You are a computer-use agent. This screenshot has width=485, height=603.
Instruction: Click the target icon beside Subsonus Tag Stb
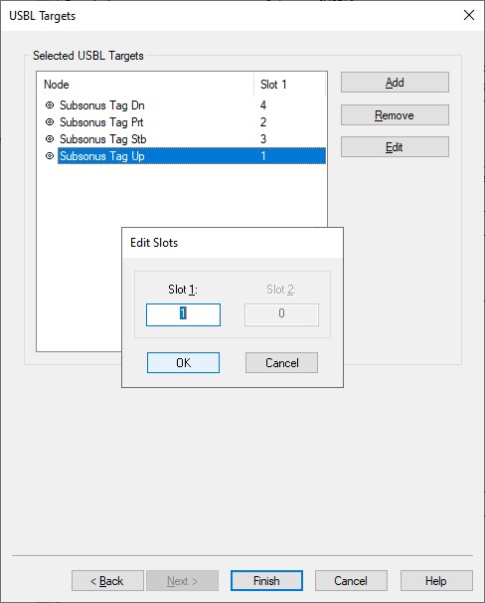pos(50,139)
